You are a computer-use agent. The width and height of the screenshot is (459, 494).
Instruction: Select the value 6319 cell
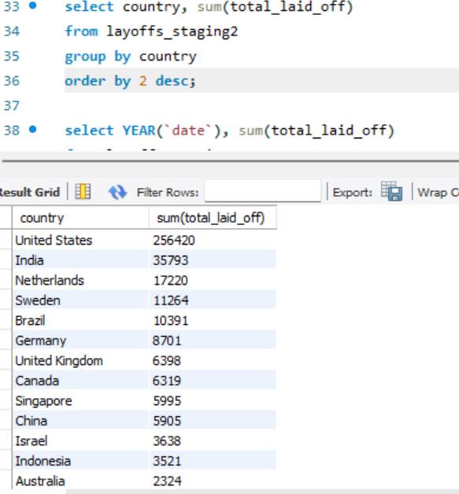coord(213,381)
